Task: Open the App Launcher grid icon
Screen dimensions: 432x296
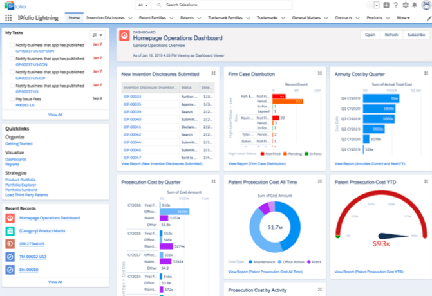Action: point(8,18)
